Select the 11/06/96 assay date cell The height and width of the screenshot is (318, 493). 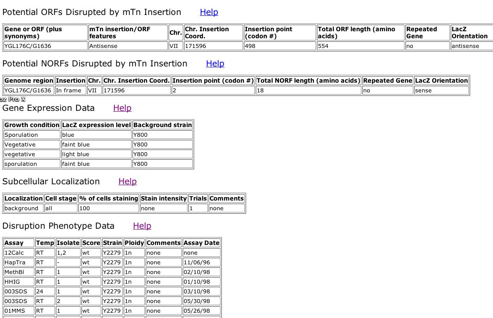[201, 262]
